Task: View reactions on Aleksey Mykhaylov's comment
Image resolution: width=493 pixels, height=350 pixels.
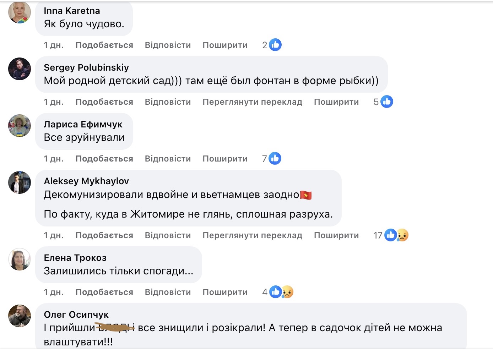Action: click(x=391, y=235)
